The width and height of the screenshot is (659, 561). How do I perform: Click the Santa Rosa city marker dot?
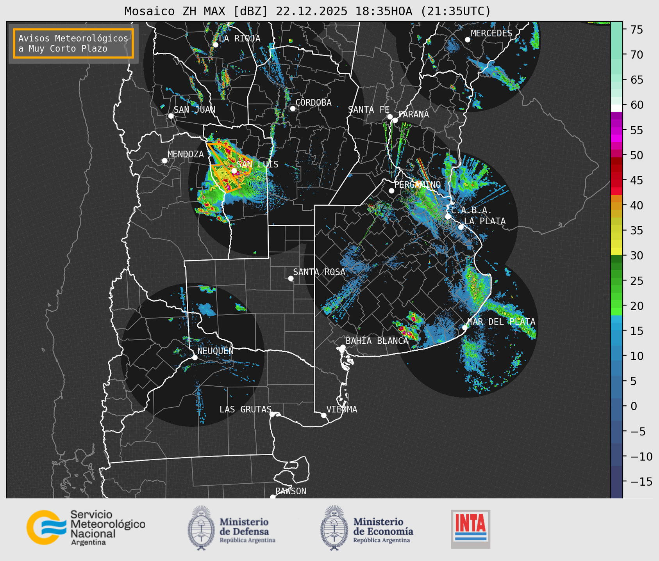pos(291,278)
